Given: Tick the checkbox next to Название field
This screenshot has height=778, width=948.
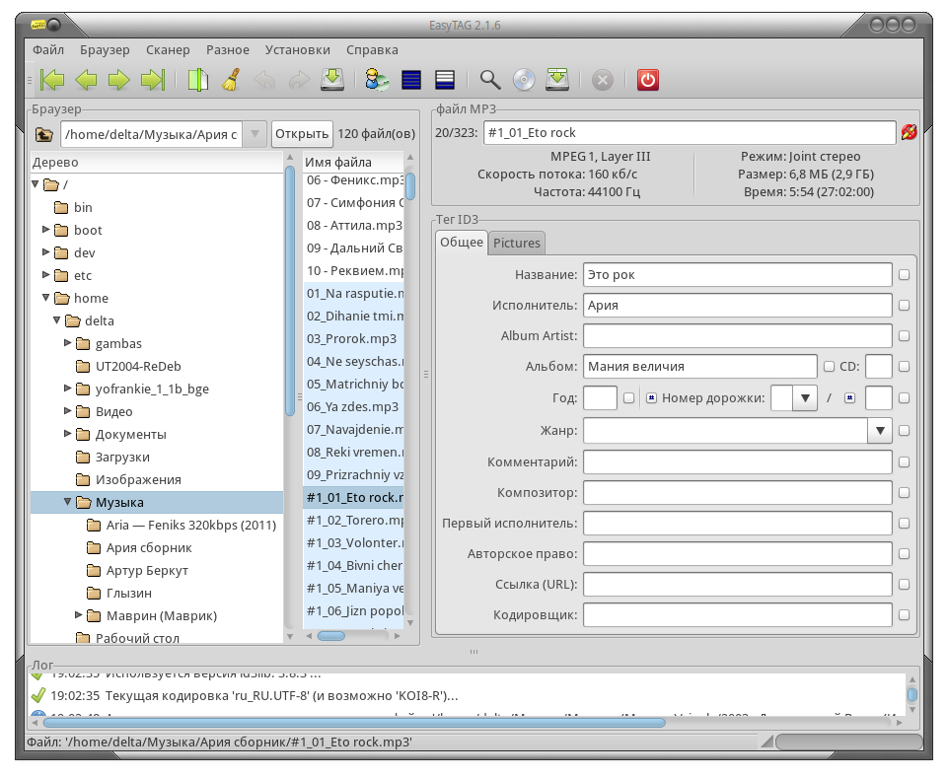Looking at the screenshot, I should pyautogui.click(x=904, y=275).
